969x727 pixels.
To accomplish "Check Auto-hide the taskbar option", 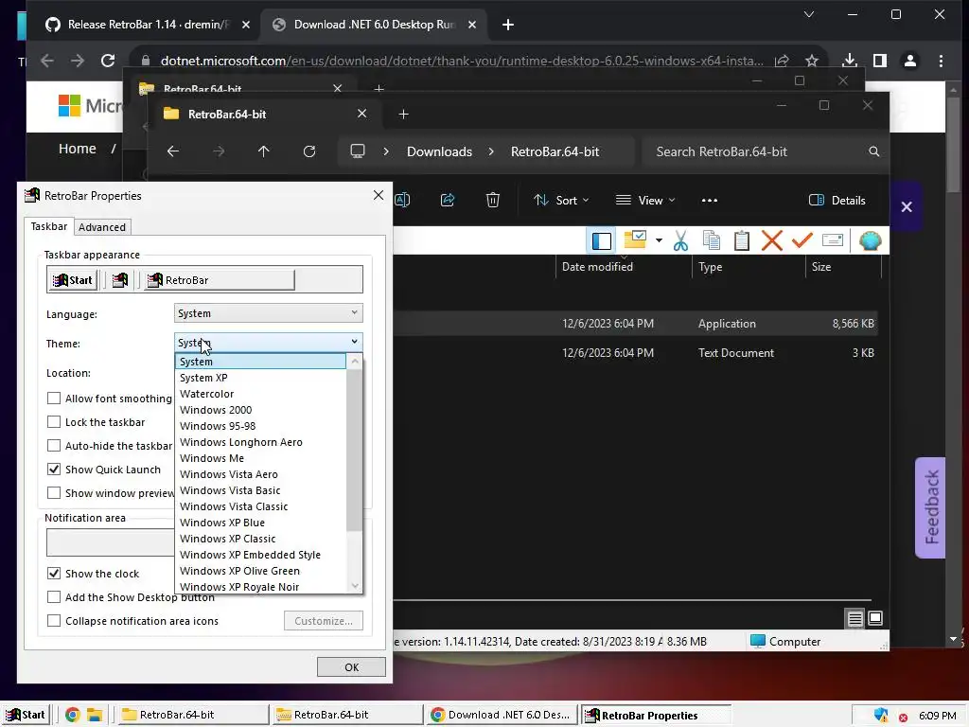I will pos(54,446).
